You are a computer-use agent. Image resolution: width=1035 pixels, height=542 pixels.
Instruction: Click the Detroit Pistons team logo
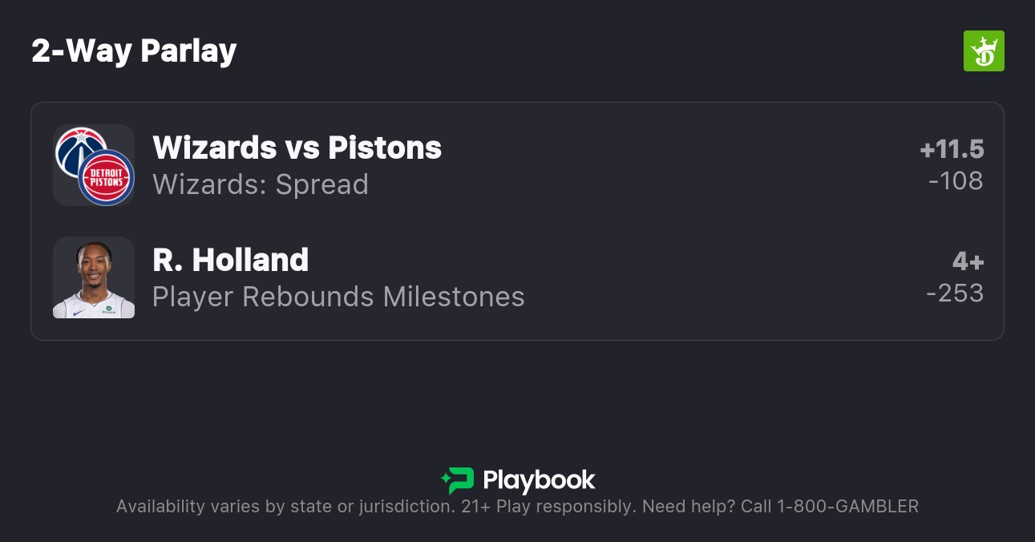106,178
